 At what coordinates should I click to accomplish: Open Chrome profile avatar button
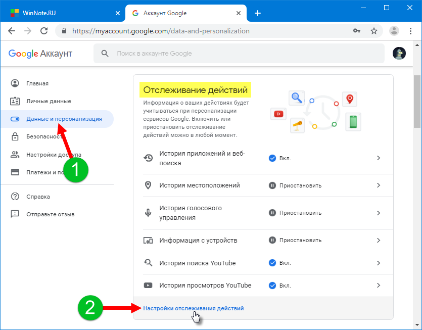click(x=394, y=31)
